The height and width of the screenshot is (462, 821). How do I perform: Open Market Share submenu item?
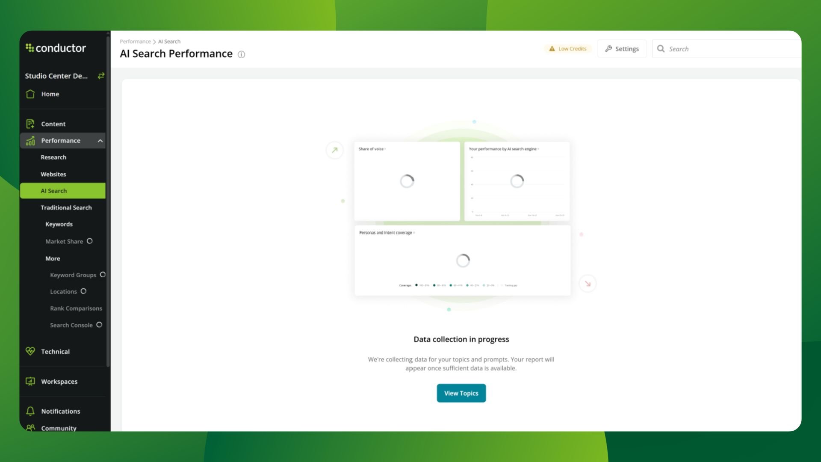(64, 241)
